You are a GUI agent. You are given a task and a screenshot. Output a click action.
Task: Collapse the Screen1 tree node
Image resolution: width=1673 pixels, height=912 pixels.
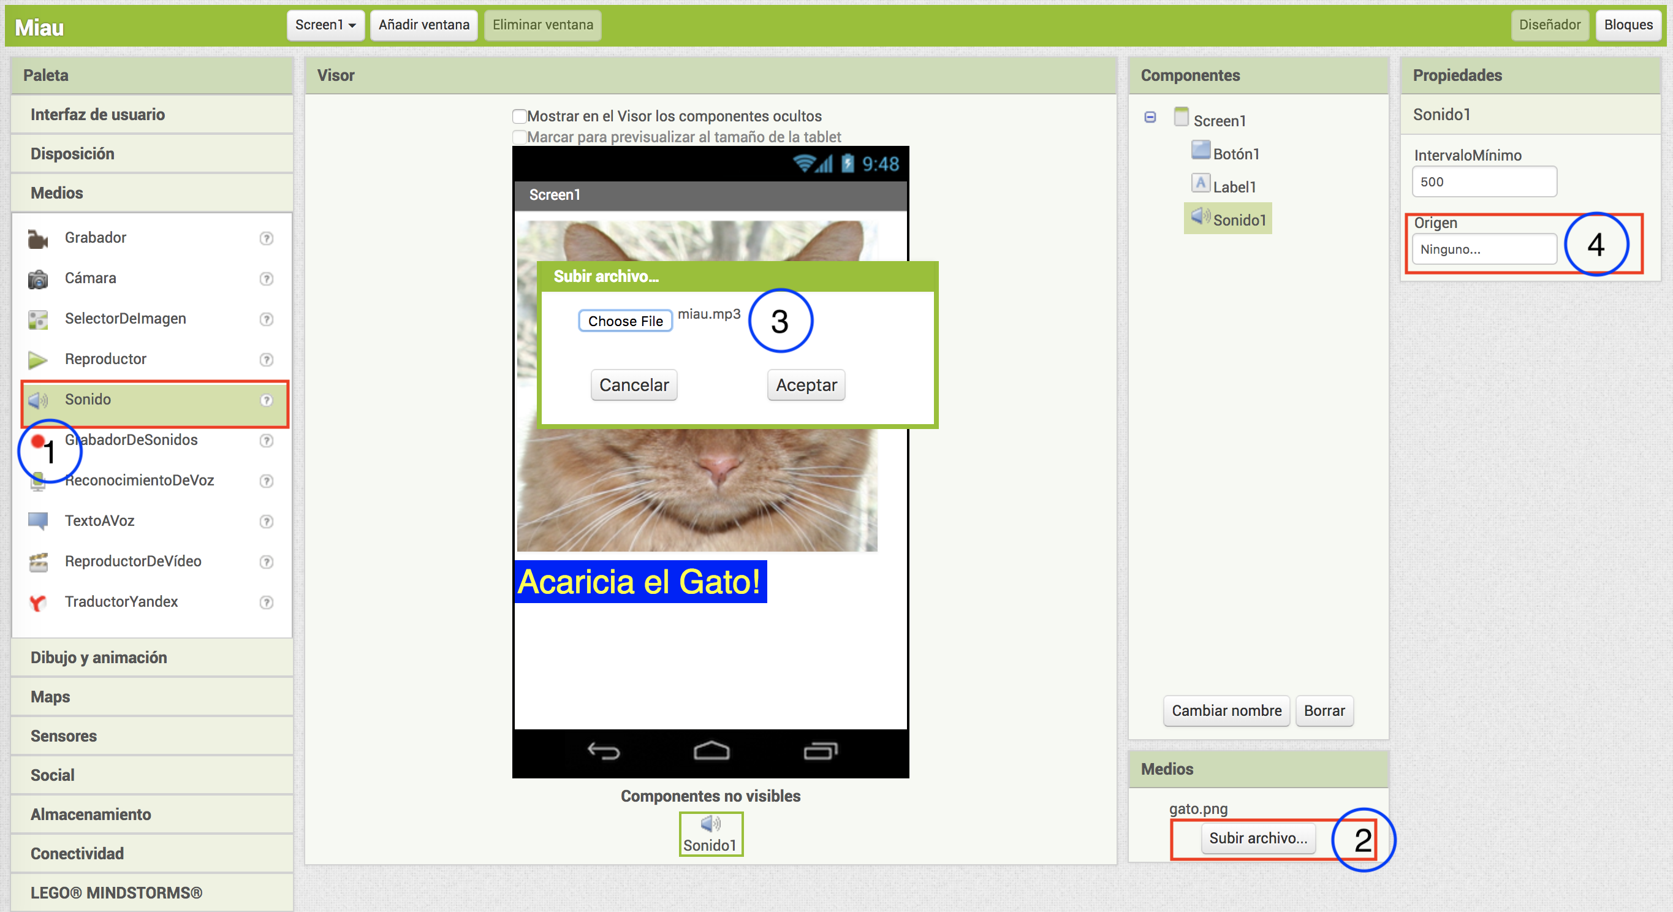click(x=1150, y=118)
